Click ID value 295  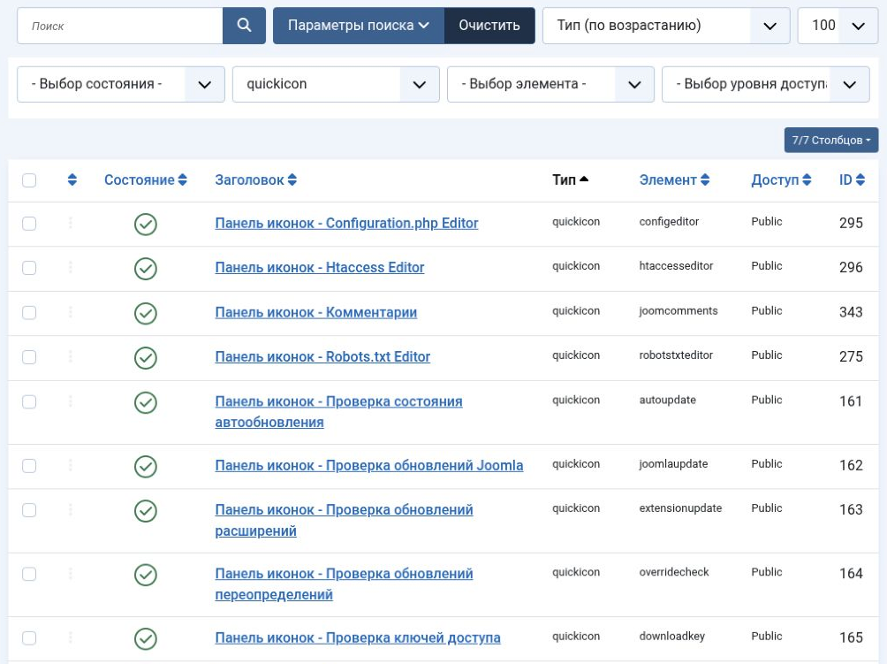pyautogui.click(x=851, y=223)
